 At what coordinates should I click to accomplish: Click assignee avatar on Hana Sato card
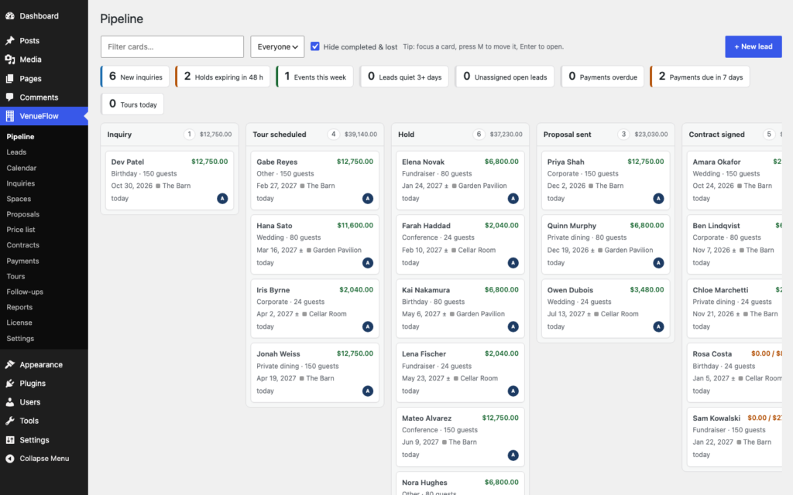[x=368, y=263]
